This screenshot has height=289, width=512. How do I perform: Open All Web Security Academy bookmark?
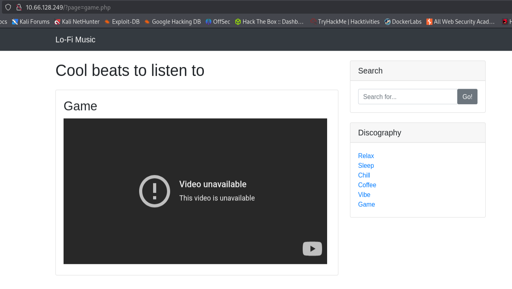(x=460, y=22)
